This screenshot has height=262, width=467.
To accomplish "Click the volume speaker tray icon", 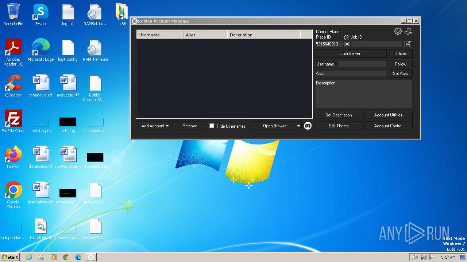I will click(414, 257).
